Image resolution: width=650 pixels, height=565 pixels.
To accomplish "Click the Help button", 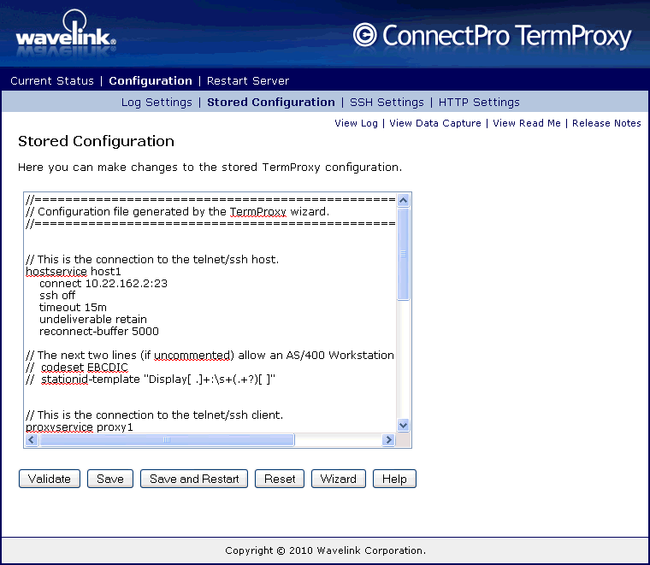I will pyautogui.click(x=394, y=479).
